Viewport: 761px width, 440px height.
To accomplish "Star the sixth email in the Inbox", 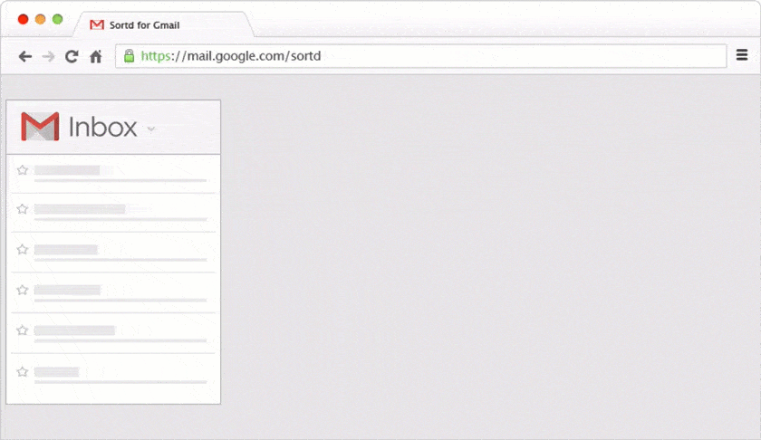I will point(23,372).
